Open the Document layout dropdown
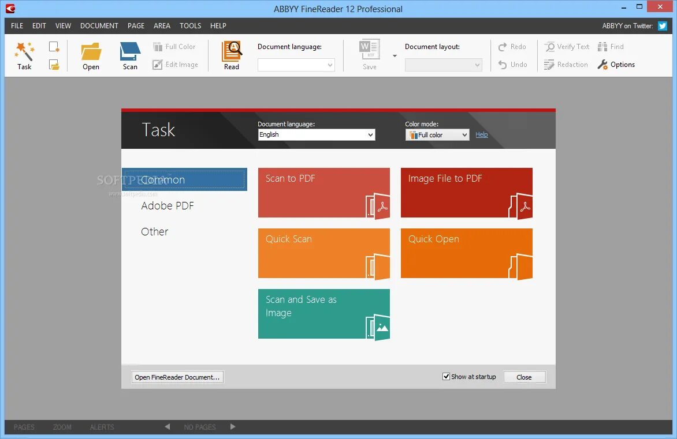 444,65
